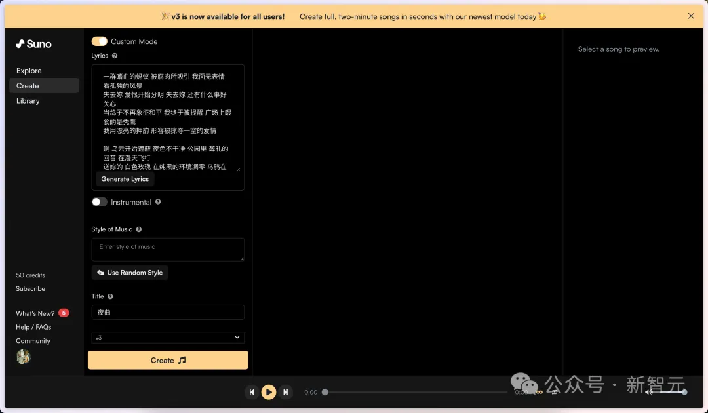Click the Suno logo
This screenshot has width=708, height=413.
point(33,44)
